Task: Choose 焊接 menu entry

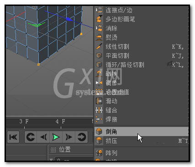Action: pos(142,119)
